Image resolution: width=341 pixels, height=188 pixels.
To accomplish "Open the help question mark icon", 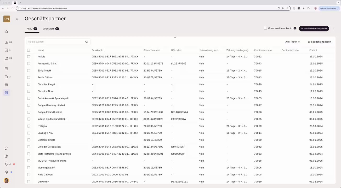I will point(6,156).
